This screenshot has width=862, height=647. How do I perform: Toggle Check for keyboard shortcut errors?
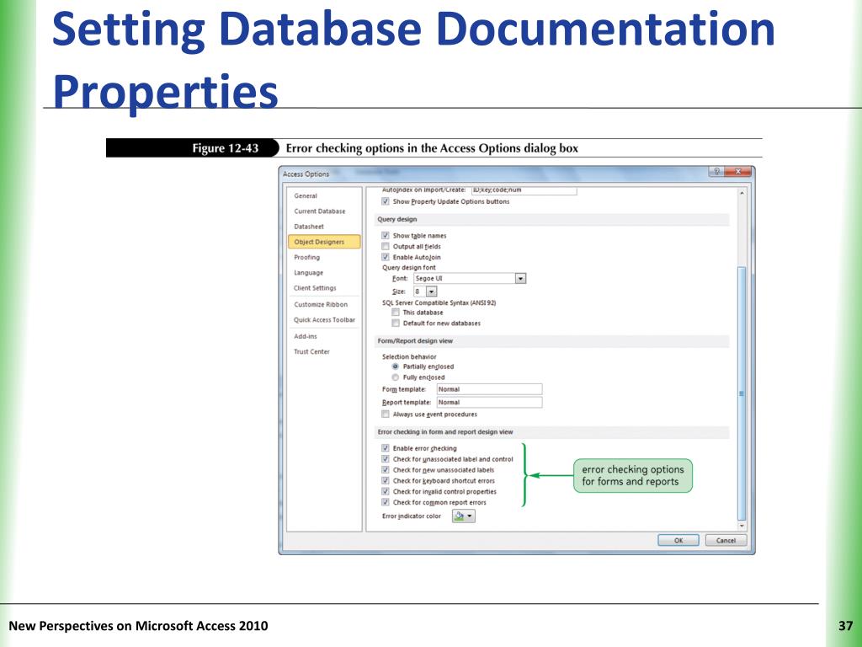coord(386,481)
